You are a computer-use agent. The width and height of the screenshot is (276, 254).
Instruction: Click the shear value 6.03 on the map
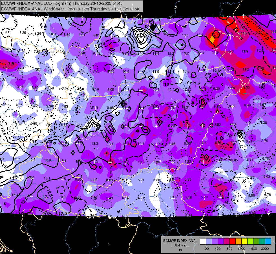pos(267,176)
